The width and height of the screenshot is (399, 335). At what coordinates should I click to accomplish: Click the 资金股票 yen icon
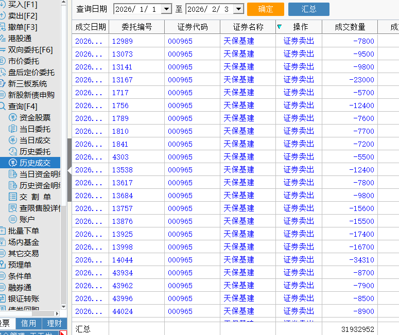[x=13, y=117]
